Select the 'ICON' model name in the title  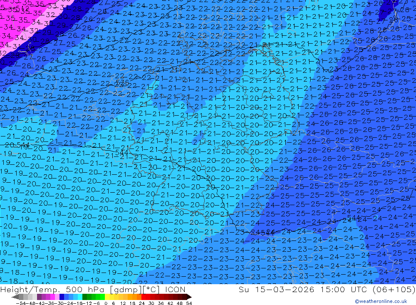coord(175,289)
